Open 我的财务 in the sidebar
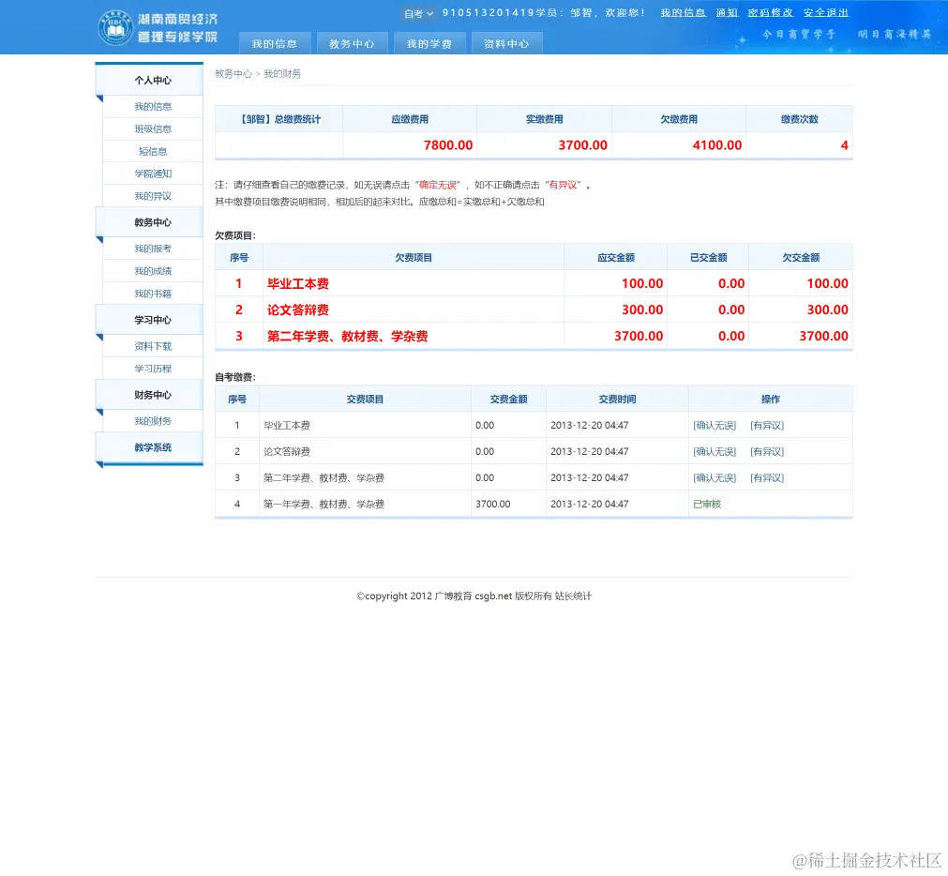The image size is (948, 876). click(153, 421)
